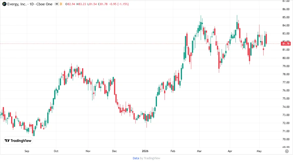Click the 83.00 price axis label
The width and height of the screenshot is (293, 162).
pyautogui.click(x=286, y=34)
